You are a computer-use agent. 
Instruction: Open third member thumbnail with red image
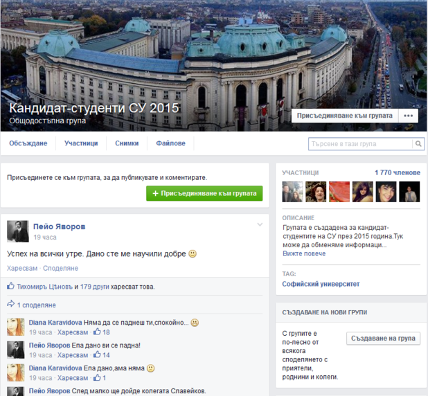(x=339, y=192)
